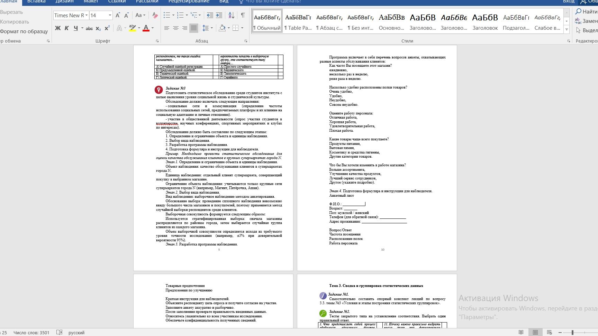This screenshot has height=336, width=598.
Task: Expand highlight color options arrow
Action: [139, 28]
